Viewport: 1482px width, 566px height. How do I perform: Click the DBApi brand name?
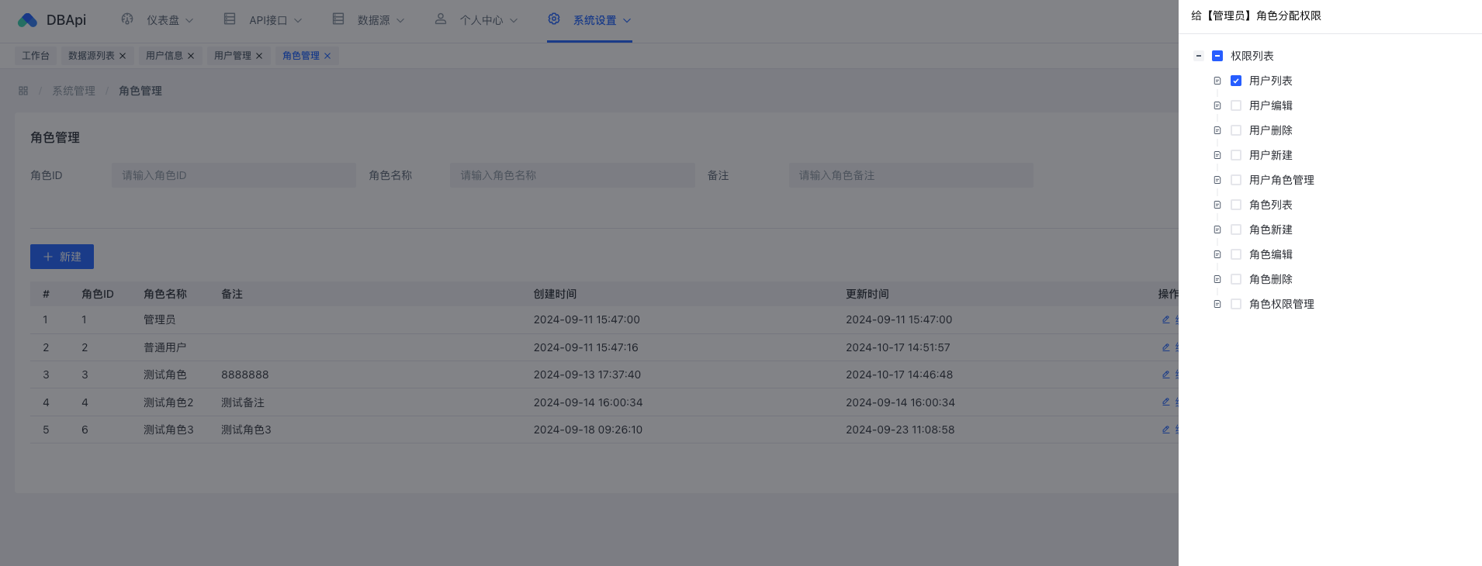[66, 20]
